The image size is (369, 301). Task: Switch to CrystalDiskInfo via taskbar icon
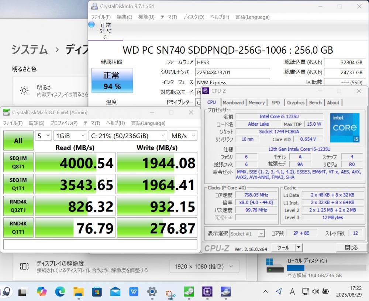point(226,292)
